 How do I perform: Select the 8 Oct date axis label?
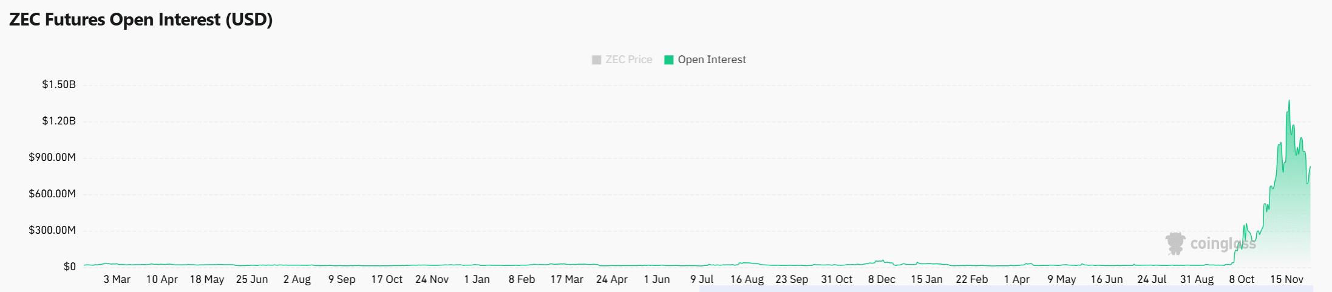click(x=1242, y=279)
